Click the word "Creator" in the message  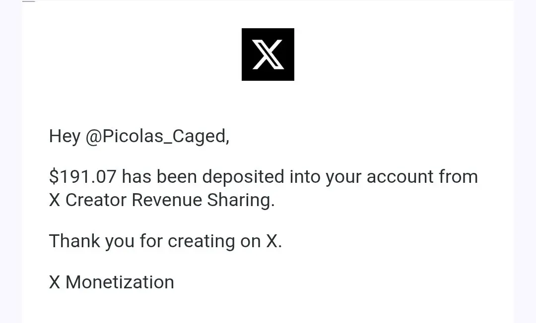(96, 200)
